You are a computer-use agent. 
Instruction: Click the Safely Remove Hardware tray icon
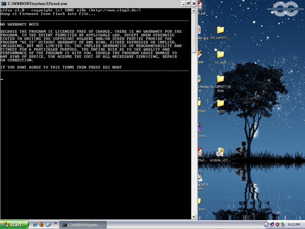coord(283,225)
